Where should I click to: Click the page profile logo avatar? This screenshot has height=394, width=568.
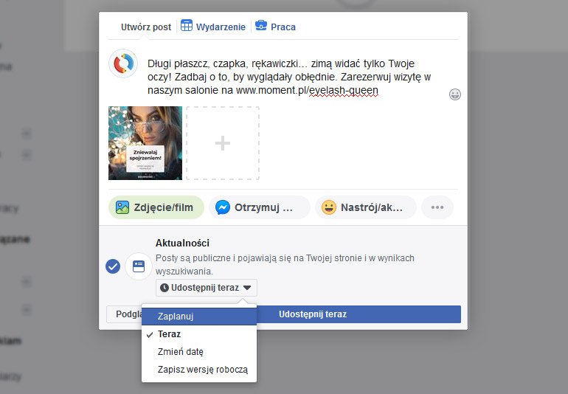(123, 63)
